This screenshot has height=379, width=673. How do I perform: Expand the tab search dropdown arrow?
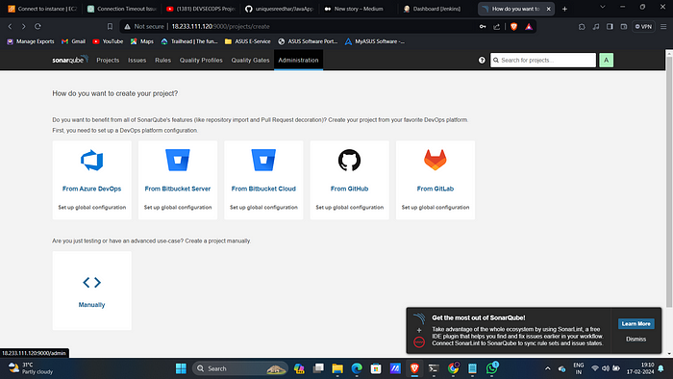[x=603, y=7]
